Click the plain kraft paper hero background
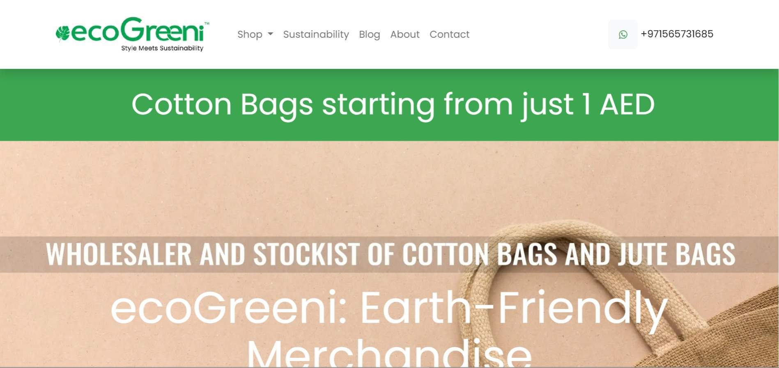This screenshot has height=368, width=779. pyautogui.click(x=205, y=189)
